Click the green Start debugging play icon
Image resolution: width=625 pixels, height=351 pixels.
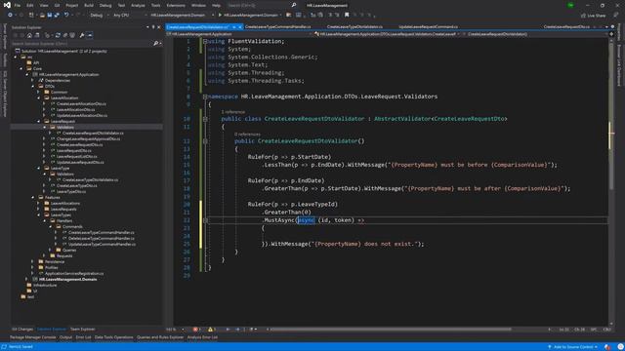pyautogui.click(x=220, y=16)
